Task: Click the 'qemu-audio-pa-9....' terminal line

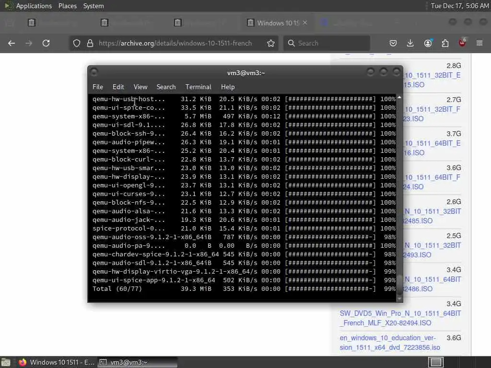Action: point(244,246)
